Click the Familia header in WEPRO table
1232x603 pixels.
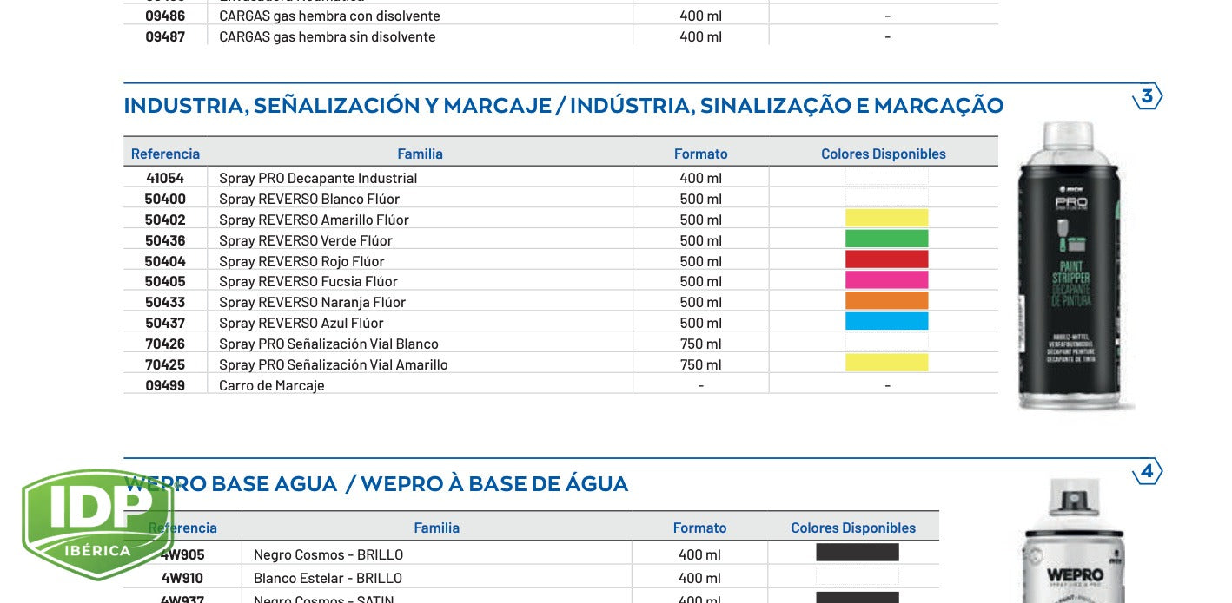[436, 528]
